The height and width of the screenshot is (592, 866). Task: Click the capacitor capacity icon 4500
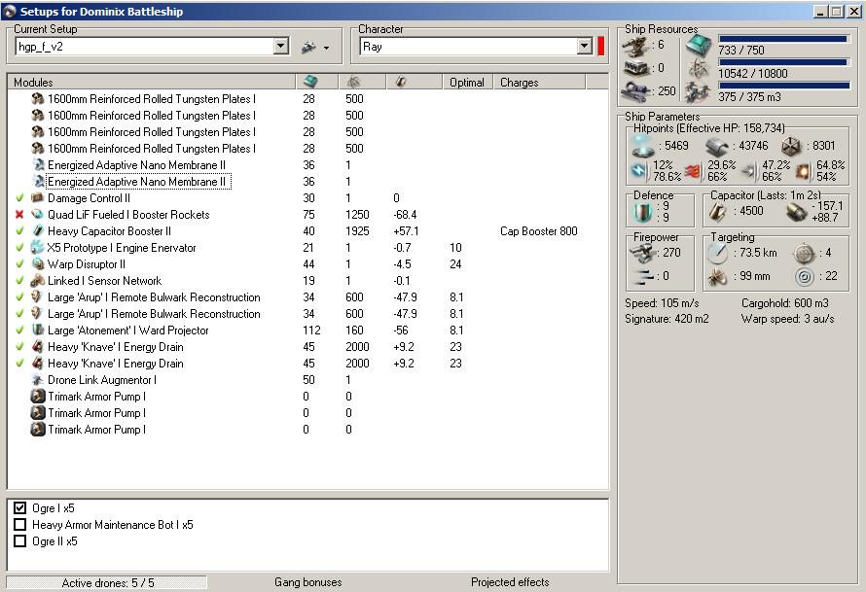coord(717,212)
